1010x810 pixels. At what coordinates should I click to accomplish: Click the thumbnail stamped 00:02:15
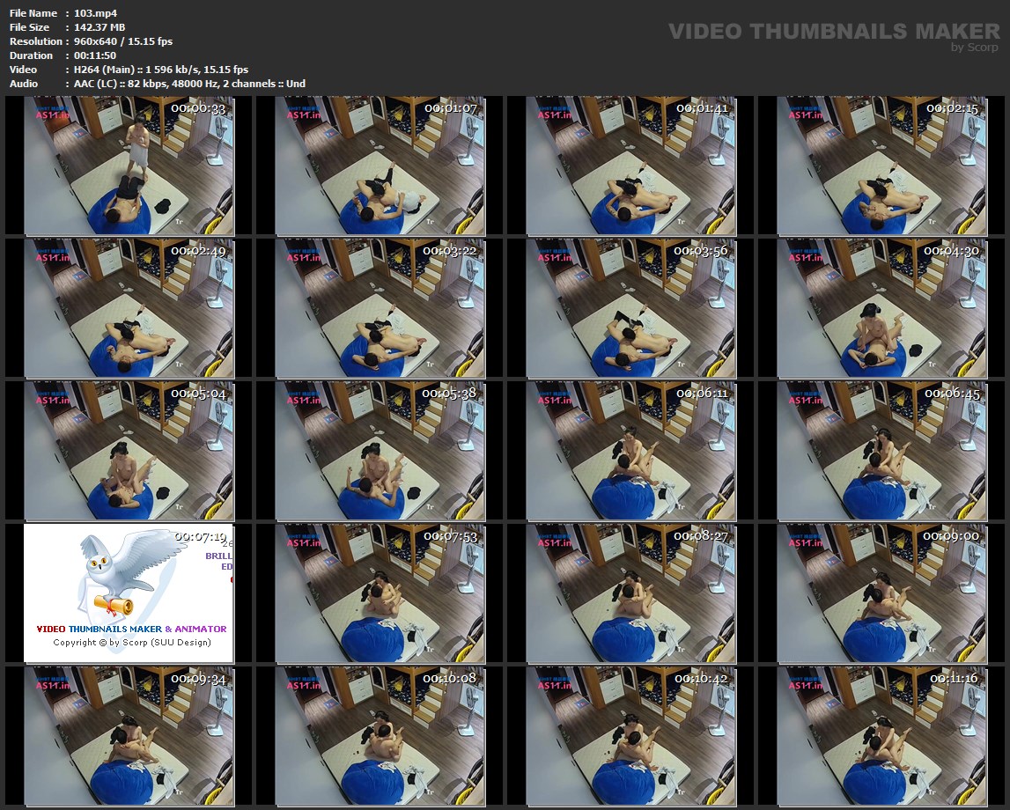pyautogui.click(x=881, y=166)
